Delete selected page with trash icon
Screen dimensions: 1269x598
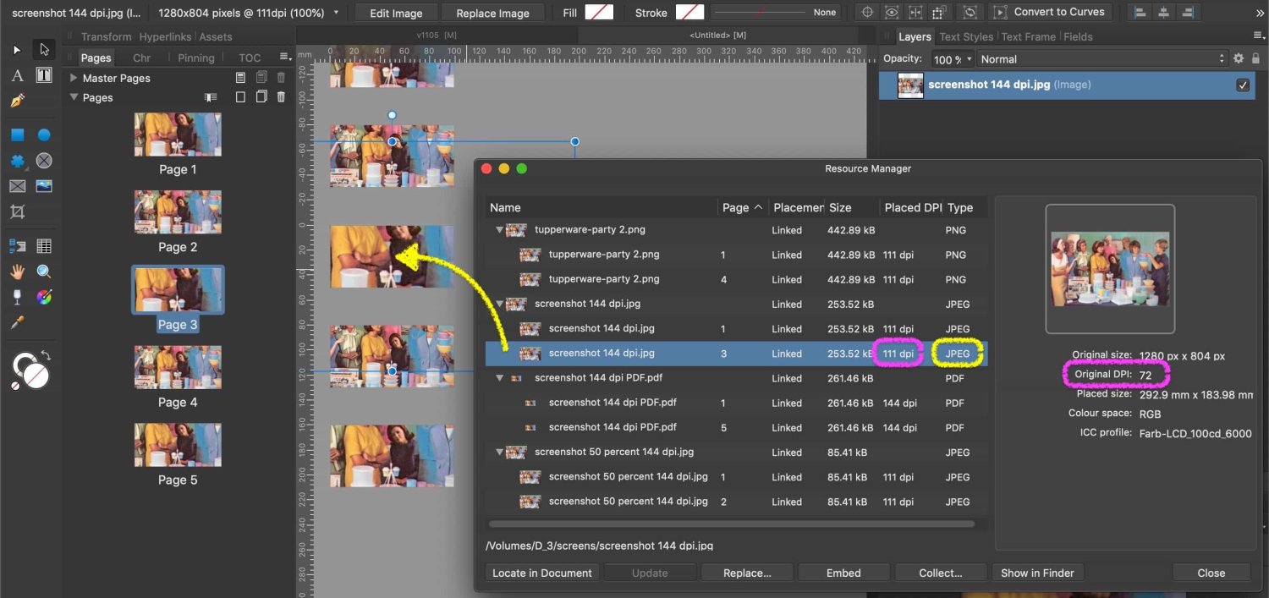281,97
